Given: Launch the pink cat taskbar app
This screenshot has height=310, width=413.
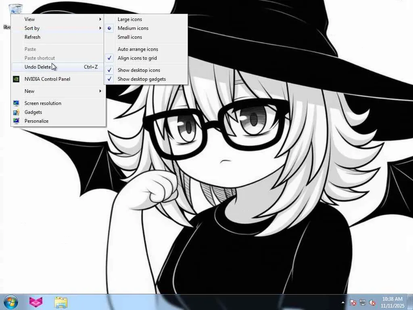Looking at the screenshot, I should click(35, 302).
